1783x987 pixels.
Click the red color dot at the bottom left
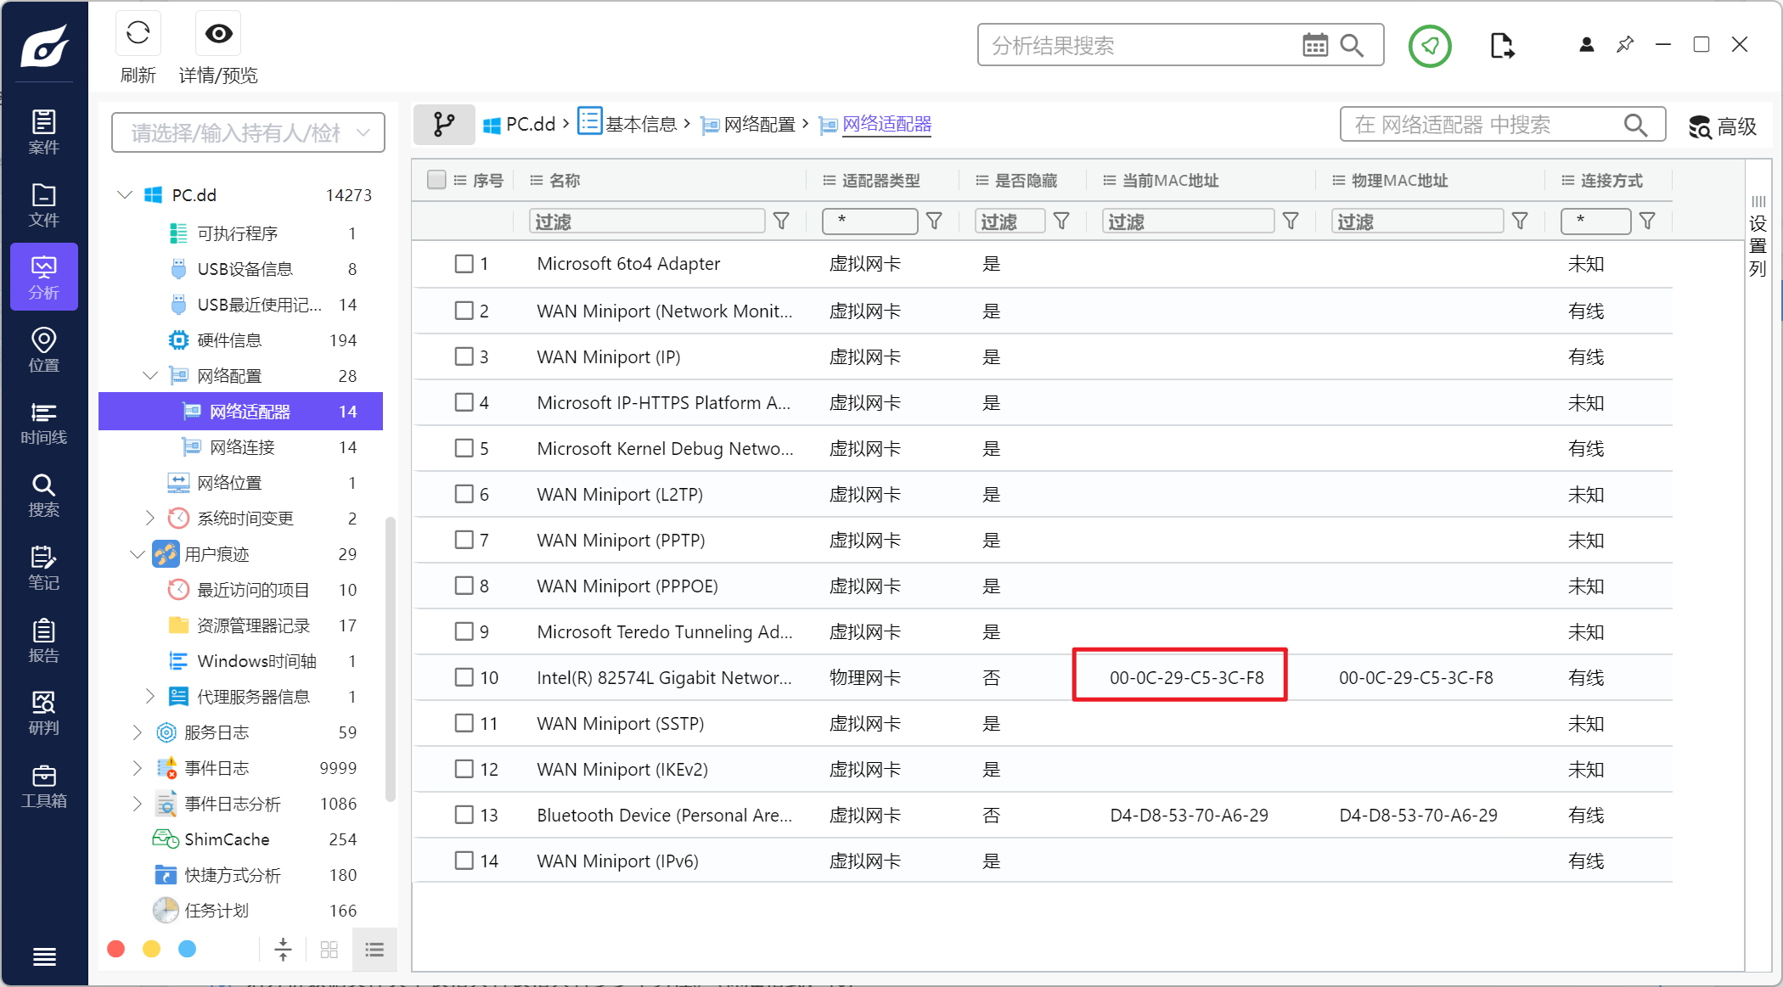[116, 949]
